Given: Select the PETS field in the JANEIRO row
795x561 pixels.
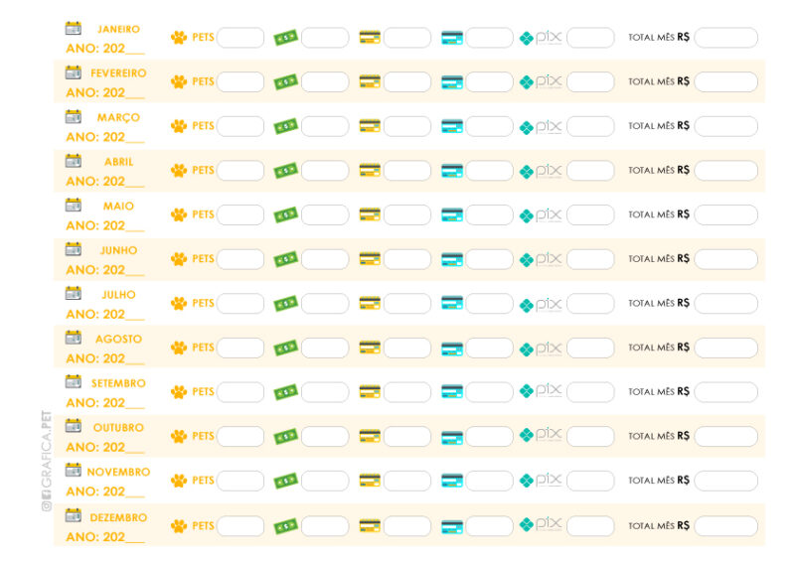Looking at the screenshot, I should pyautogui.click(x=240, y=38).
